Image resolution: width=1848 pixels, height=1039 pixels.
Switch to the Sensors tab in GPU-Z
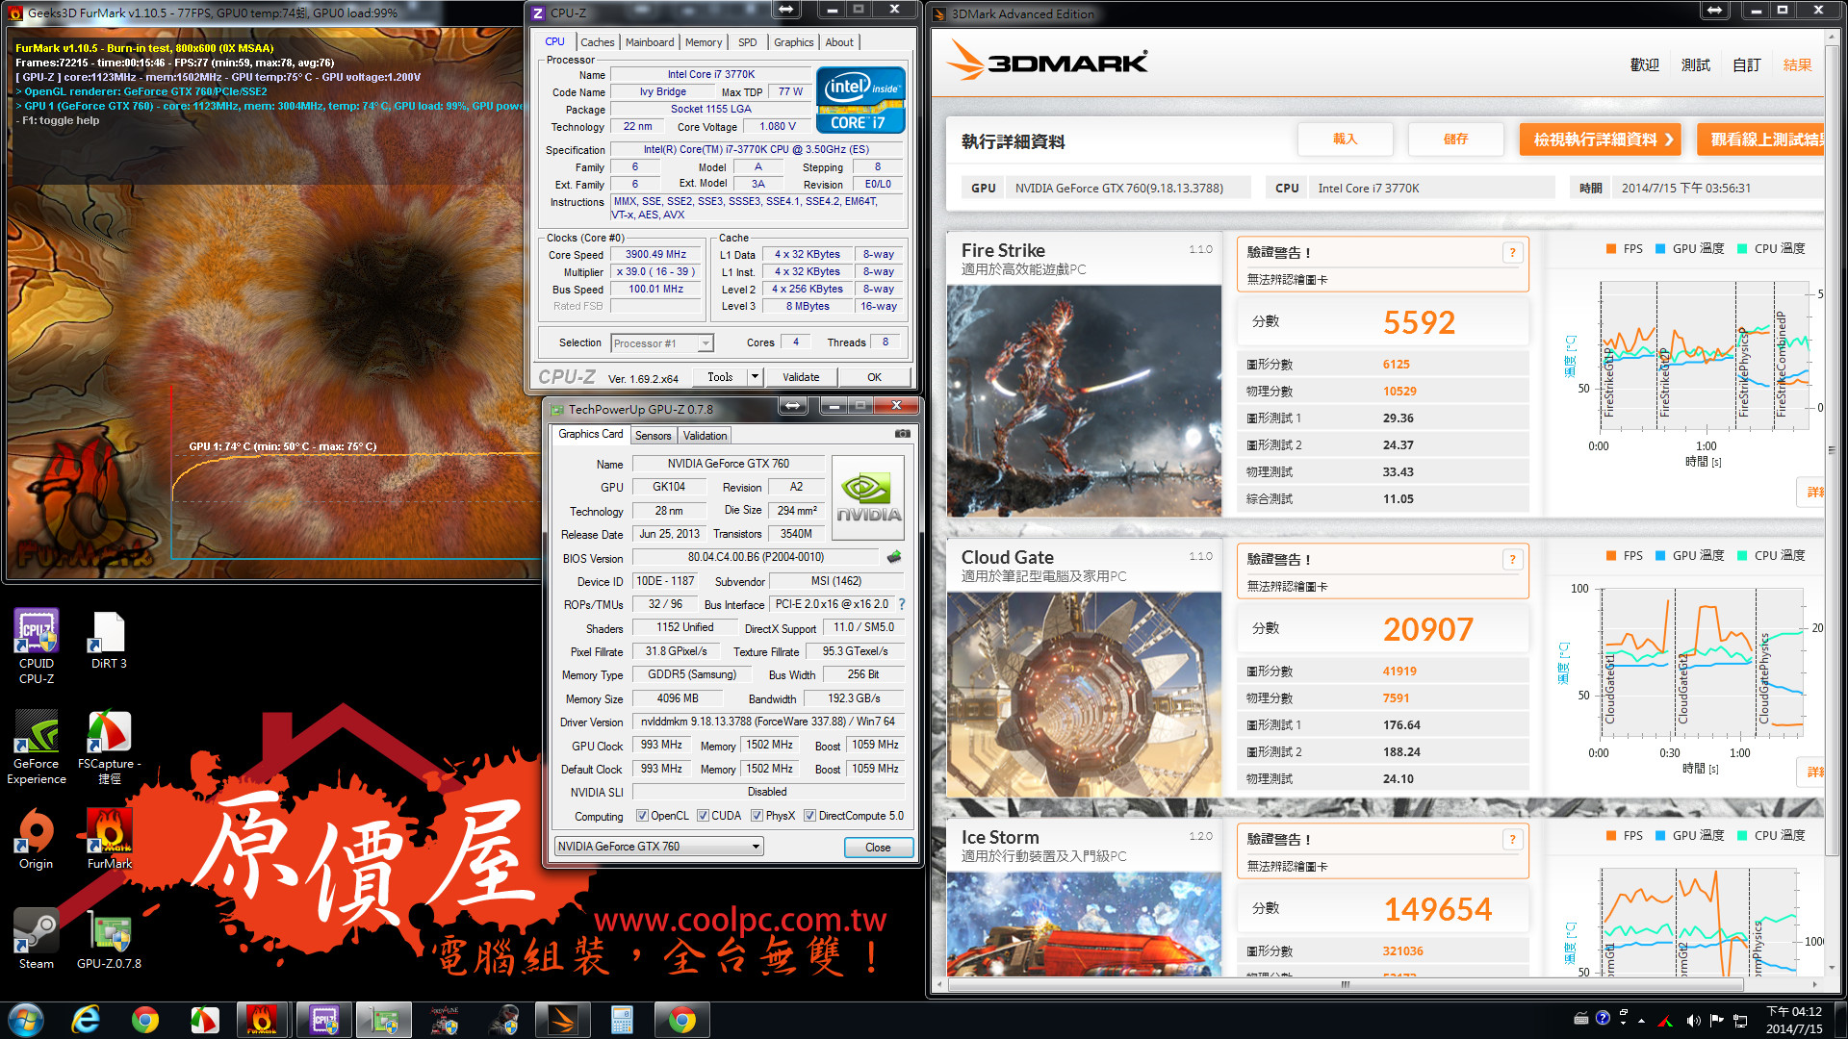(x=654, y=436)
